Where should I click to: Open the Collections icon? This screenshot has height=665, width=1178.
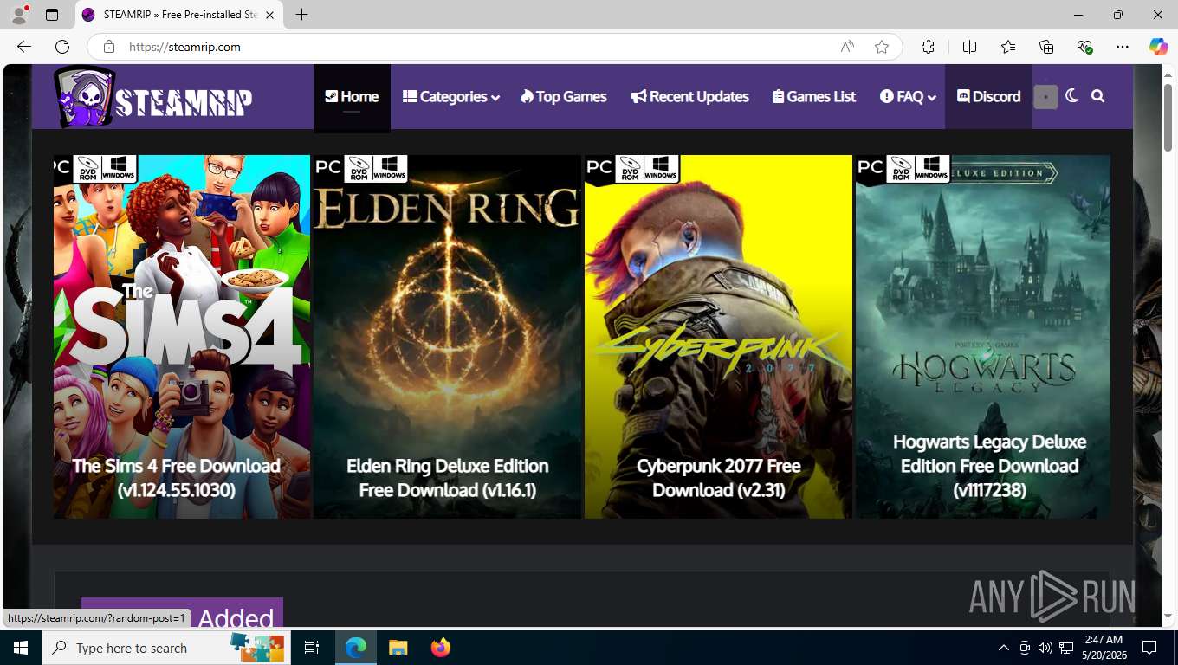(x=1046, y=47)
